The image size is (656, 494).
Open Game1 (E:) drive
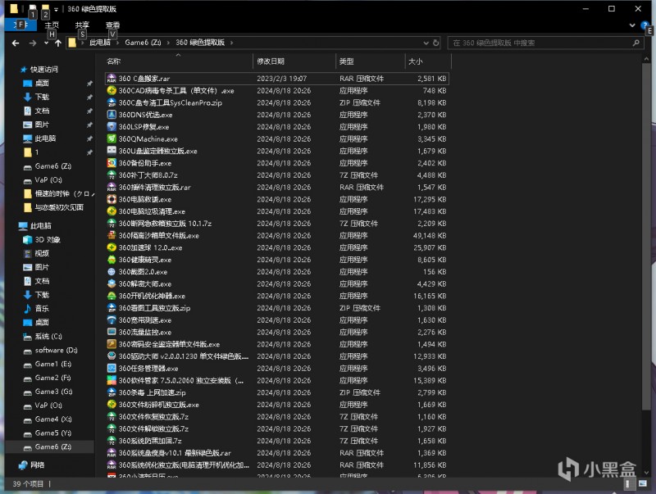pyautogui.click(x=52, y=364)
